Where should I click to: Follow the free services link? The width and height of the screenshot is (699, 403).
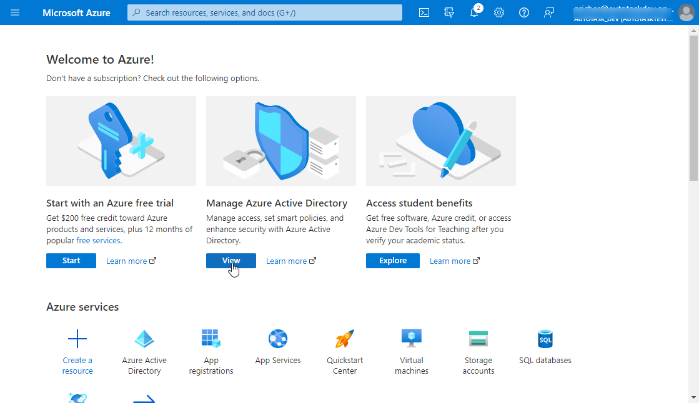98,240
